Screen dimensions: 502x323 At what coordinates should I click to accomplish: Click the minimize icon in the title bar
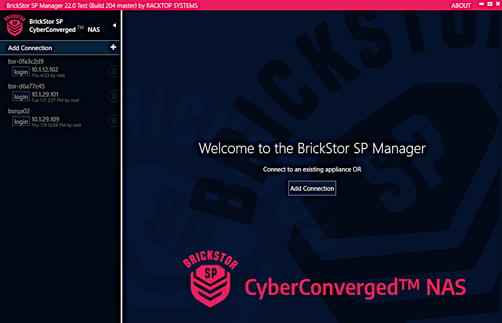[x=481, y=5]
